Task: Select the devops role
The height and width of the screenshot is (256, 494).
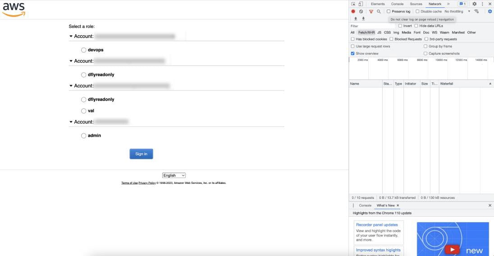Action: (83, 50)
